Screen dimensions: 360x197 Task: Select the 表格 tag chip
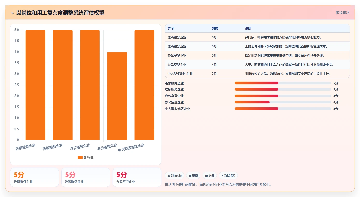[x=193, y=175]
